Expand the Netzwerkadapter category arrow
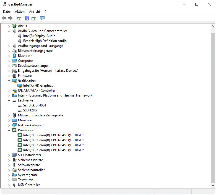The image size is (216, 195). pos(9,125)
